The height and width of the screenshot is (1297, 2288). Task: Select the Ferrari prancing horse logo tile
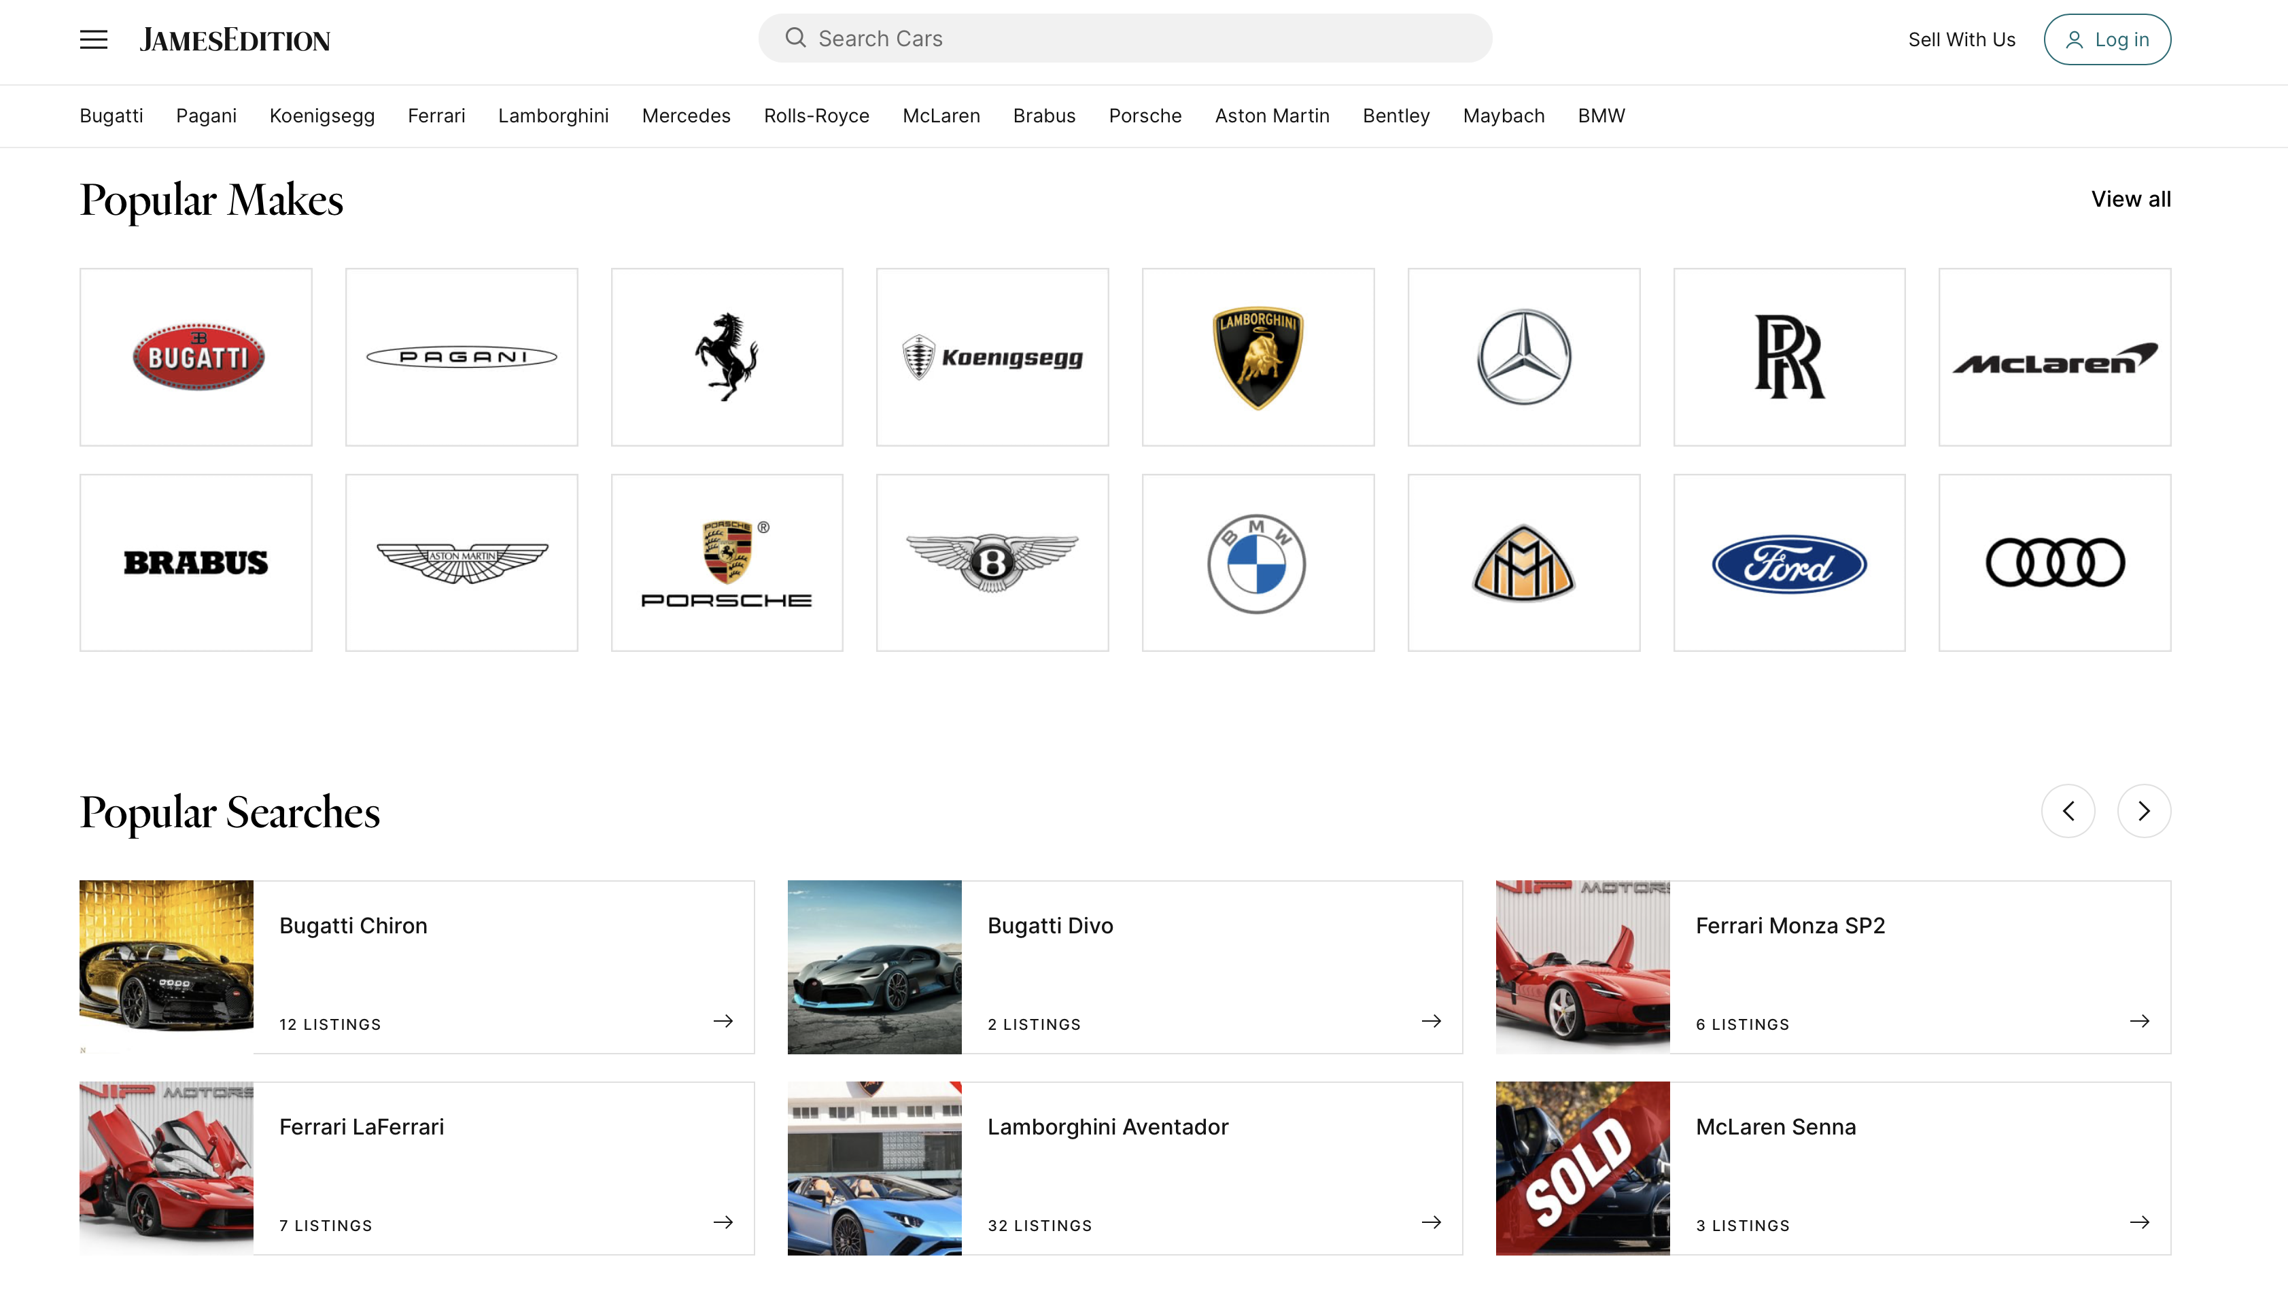point(727,356)
